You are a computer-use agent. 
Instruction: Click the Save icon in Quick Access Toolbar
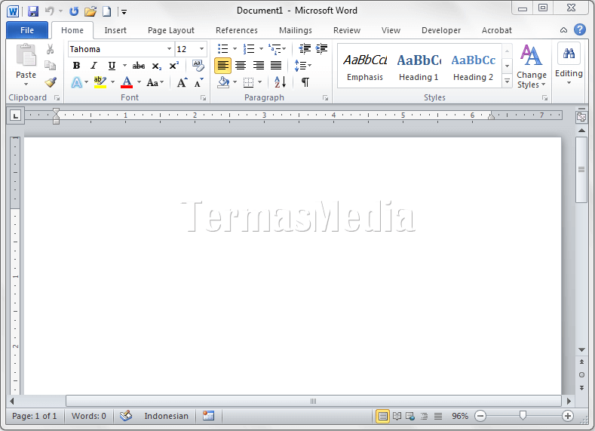(33, 11)
